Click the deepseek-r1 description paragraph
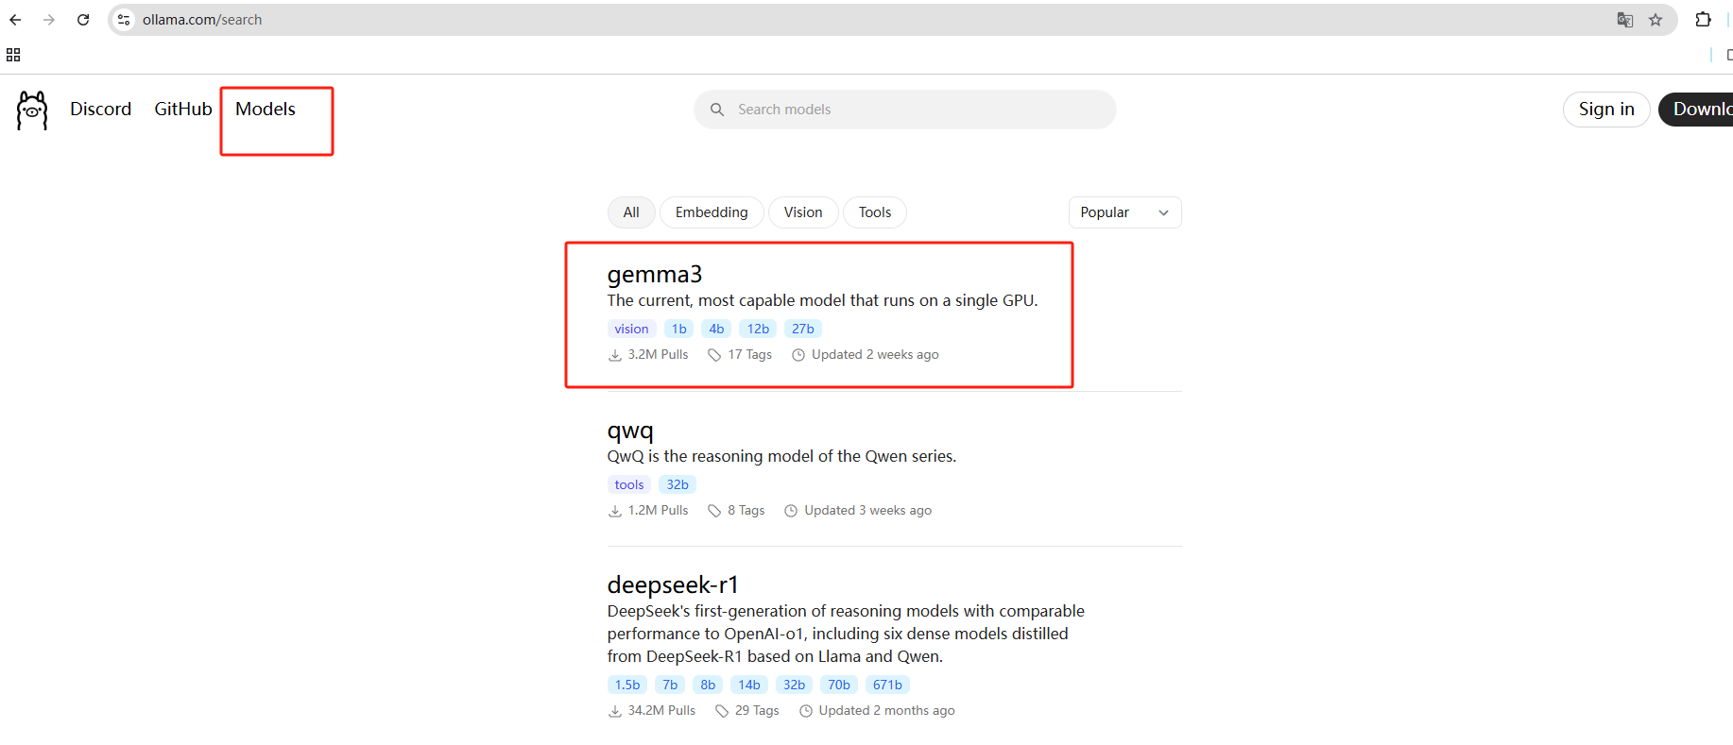 (x=846, y=634)
